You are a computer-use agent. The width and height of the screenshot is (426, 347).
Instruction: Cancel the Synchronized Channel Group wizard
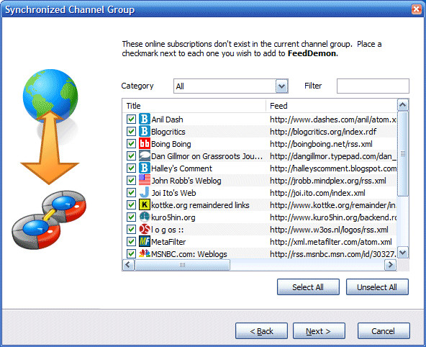tap(384, 331)
